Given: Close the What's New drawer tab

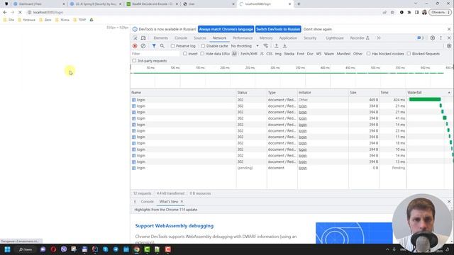Looking at the screenshot, I should [x=182, y=201].
